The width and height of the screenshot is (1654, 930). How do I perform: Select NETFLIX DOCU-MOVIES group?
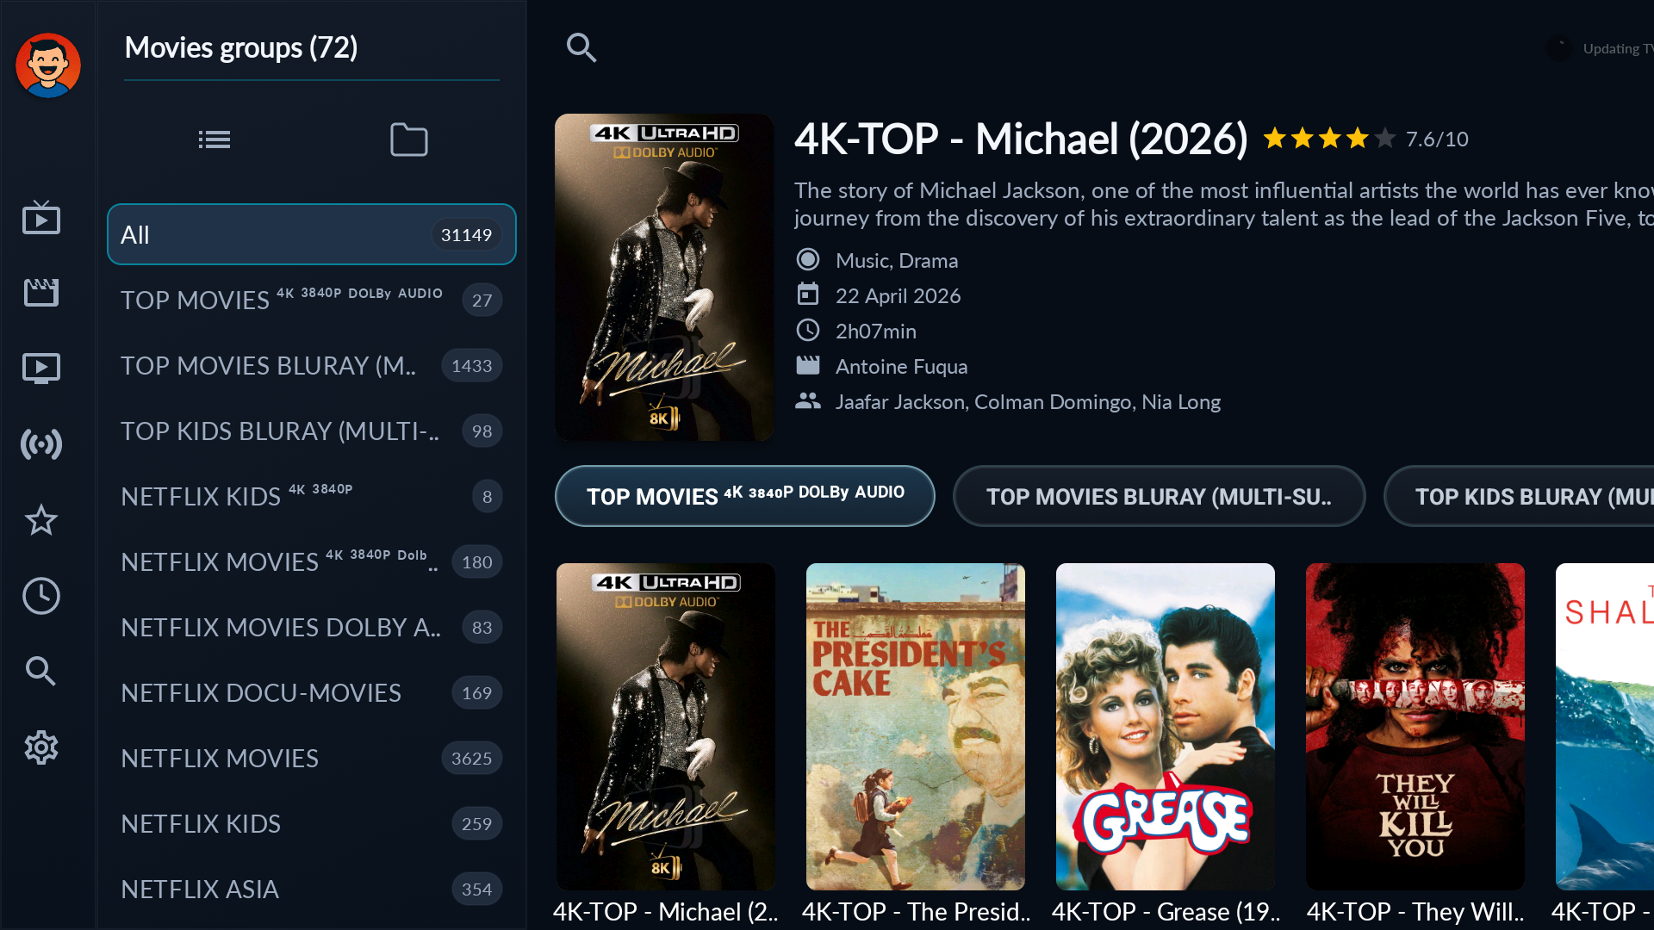312,692
